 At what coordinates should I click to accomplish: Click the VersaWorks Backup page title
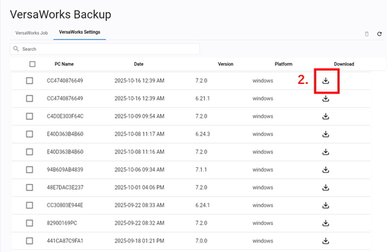(x=60, y=14)
